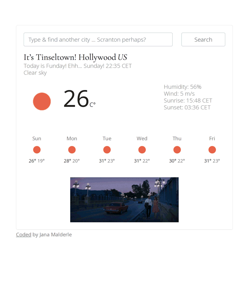Click the Clear sky description text

pos(35,73)
